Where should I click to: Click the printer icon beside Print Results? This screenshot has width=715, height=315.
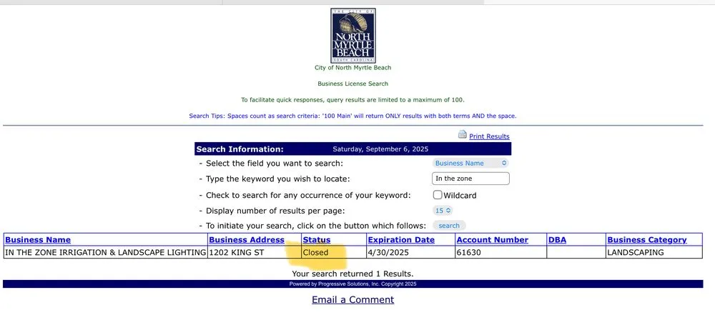click(462, 136)
